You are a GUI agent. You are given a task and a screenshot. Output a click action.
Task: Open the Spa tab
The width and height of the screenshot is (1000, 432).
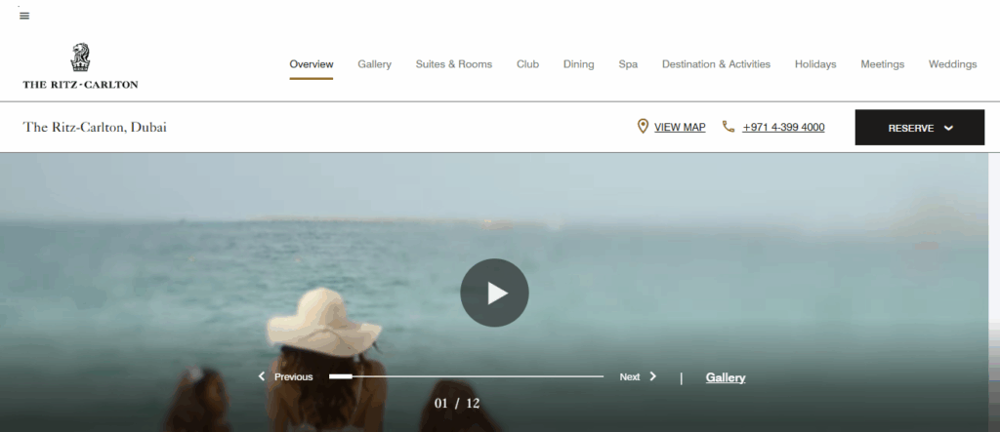[628, 64]
